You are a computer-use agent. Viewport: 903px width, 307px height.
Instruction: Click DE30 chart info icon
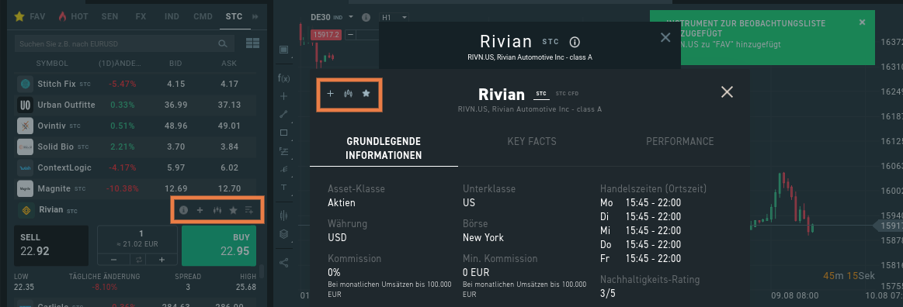366,18
